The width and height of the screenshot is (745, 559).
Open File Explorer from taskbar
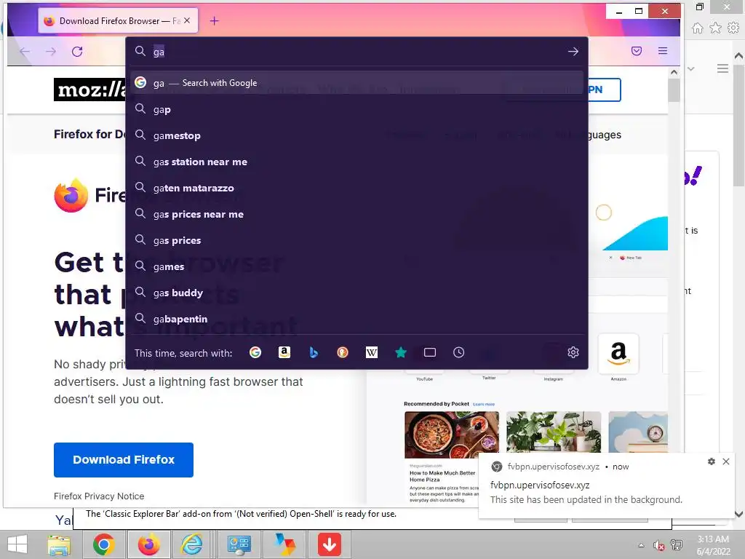59,544
